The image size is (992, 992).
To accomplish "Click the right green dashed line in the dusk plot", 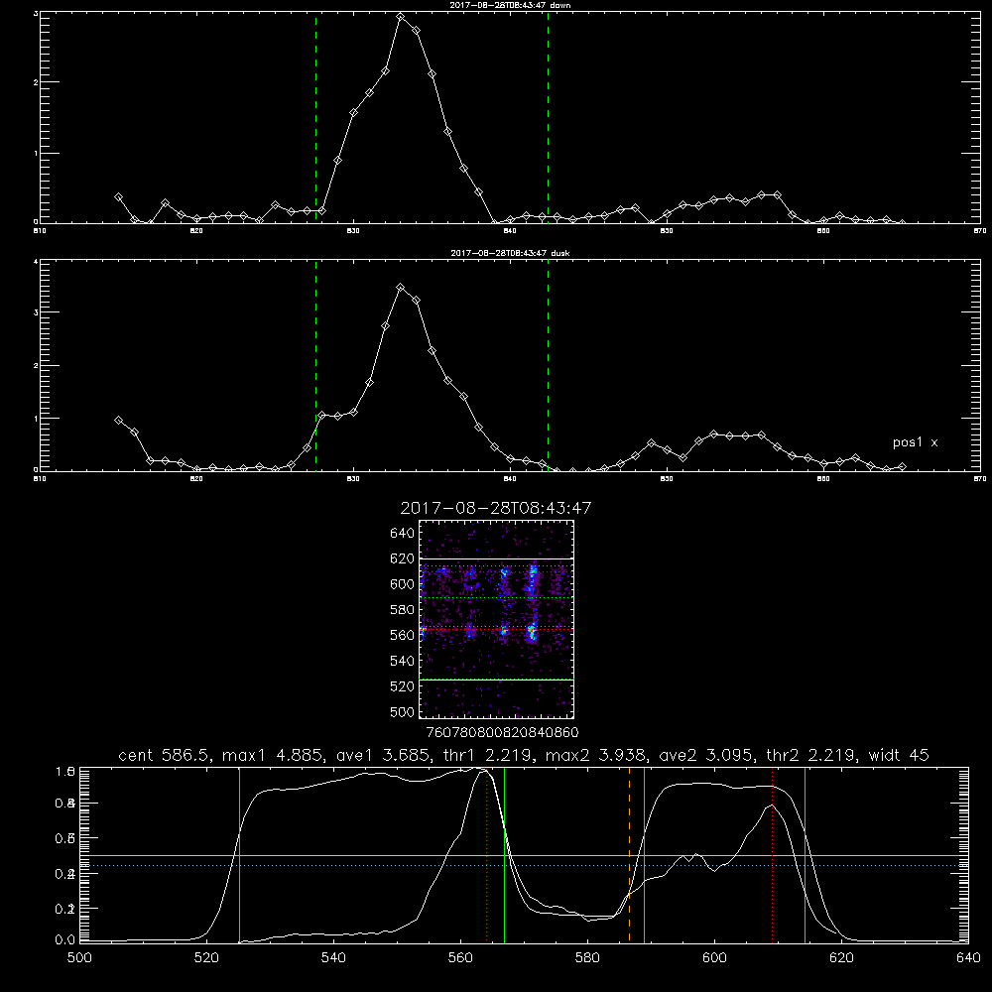I will coord(548,366).
